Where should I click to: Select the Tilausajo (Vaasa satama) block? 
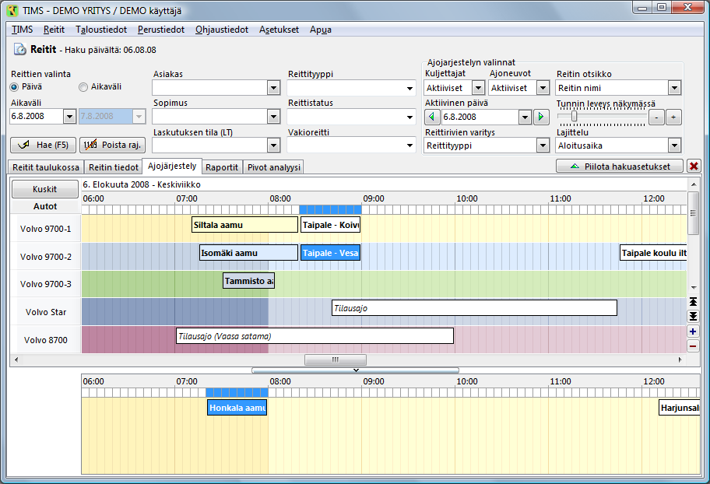click(x=315, y=336)
